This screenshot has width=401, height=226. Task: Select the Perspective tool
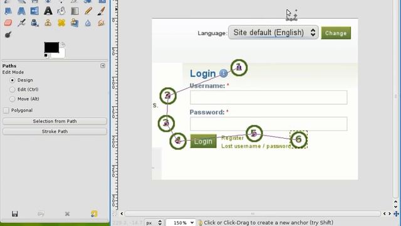tap(21, 11)
